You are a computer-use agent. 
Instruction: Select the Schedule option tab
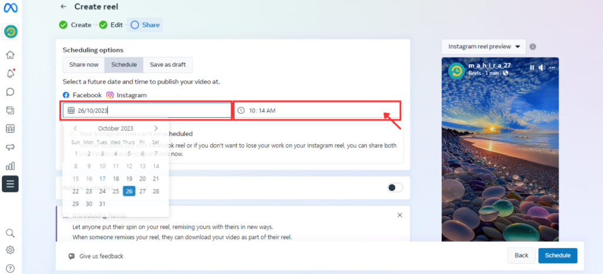pyautogui.click(x=124, y=65)
